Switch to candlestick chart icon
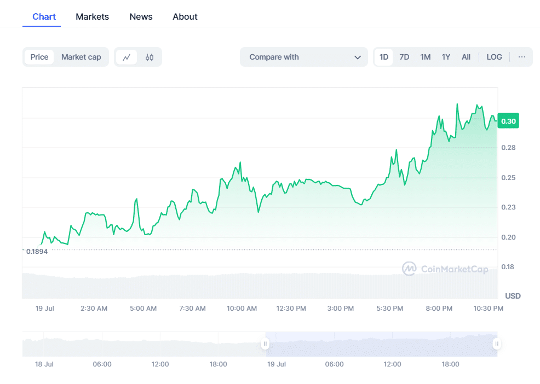Viewport: 540px width, 384px height. click(150, 57)
